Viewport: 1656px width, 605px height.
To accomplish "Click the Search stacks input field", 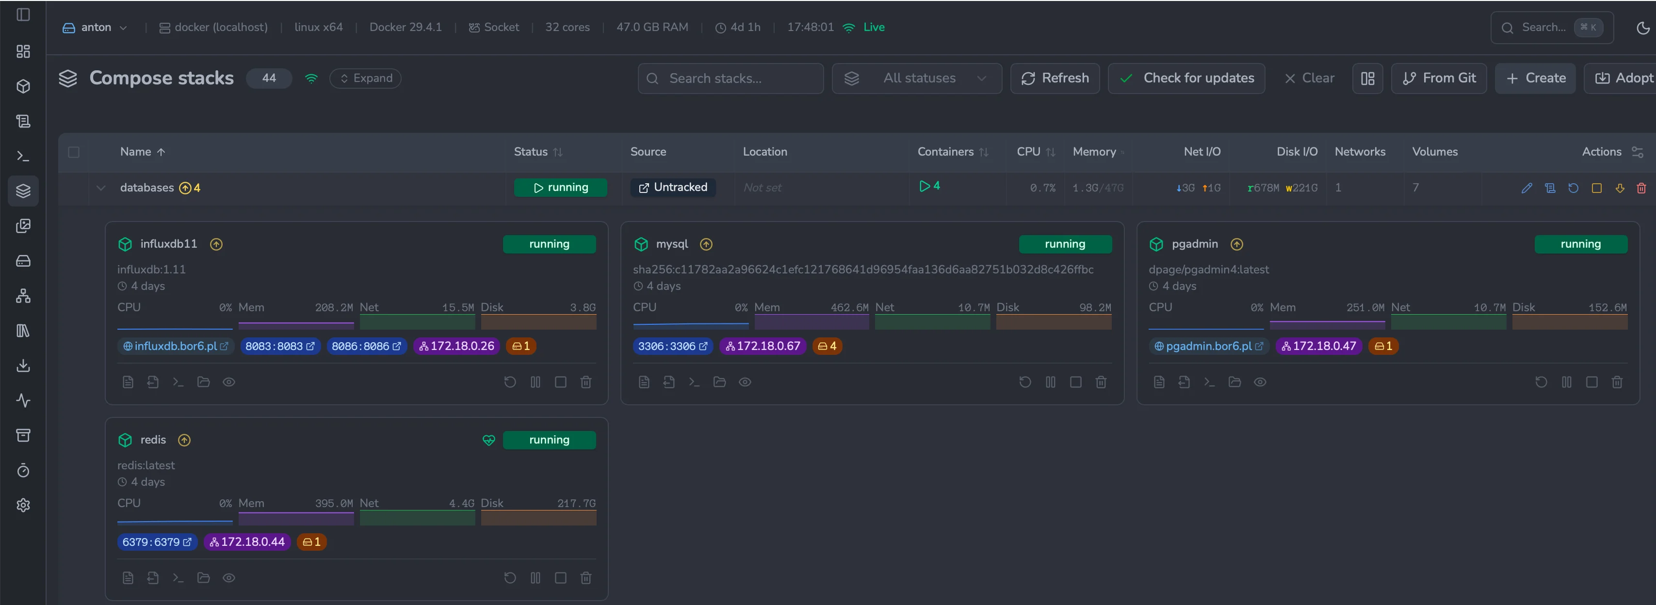I will point(731,79).
